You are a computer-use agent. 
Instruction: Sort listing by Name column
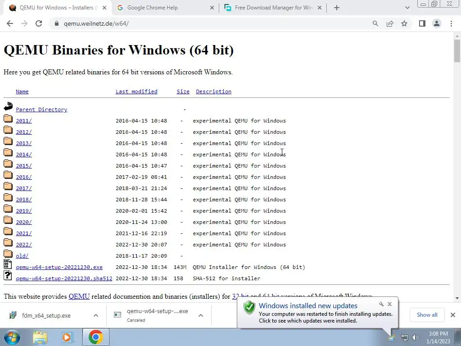pos(22,91)
